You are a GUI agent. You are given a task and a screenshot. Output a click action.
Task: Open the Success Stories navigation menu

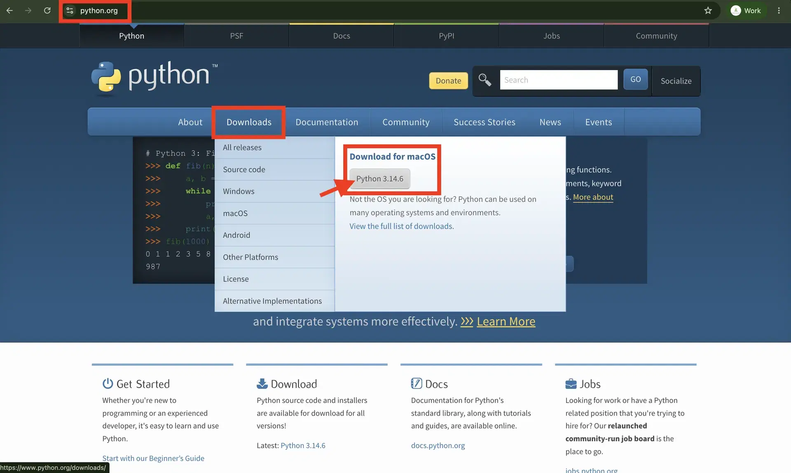click(484, 122)
